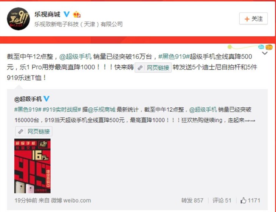Open the @超级手机 reposted author name
Viewport: 276px width, 212px height.
[x=28, y=99]
